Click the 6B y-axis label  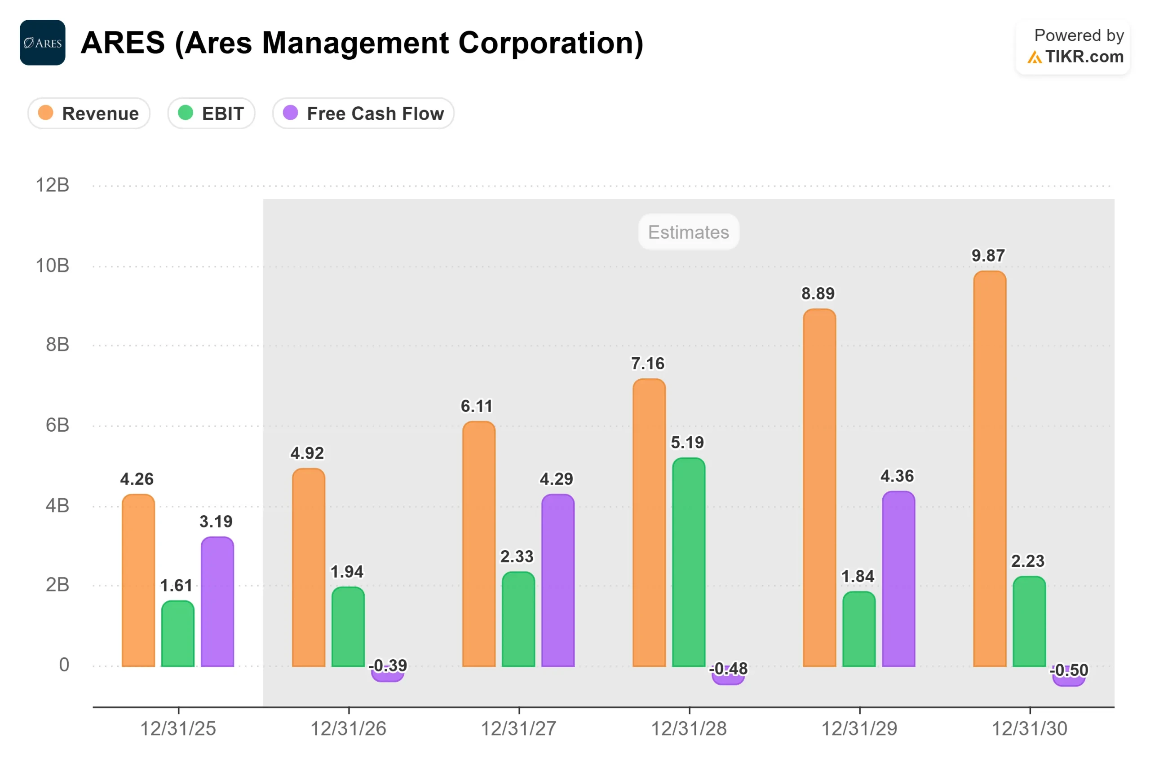click(57, 425)
